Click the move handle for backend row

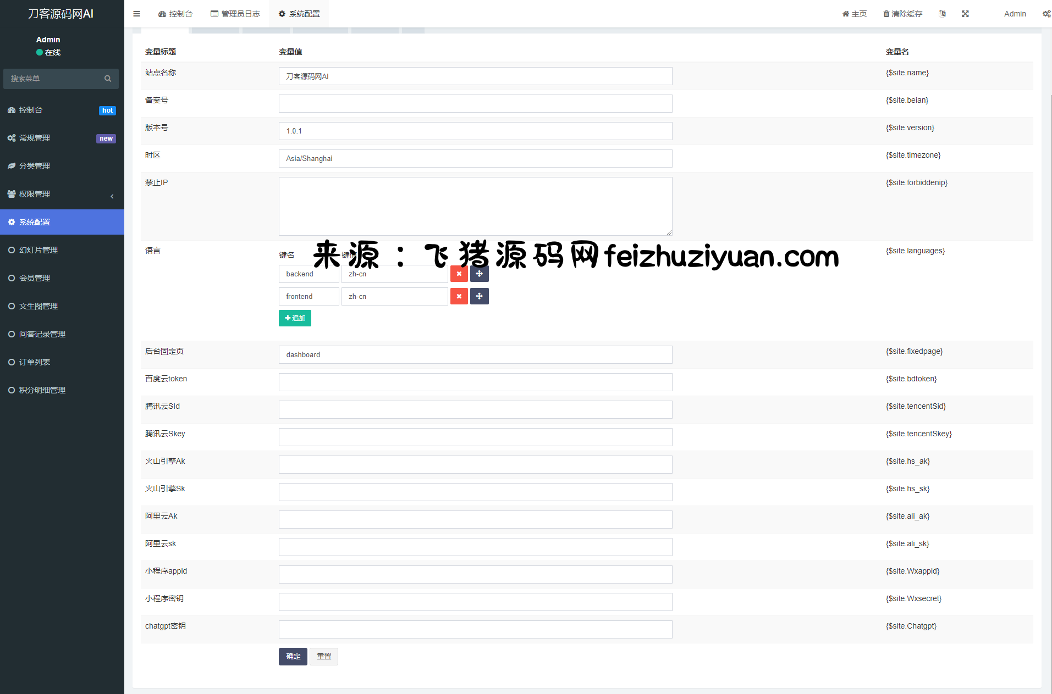[479, 274]
